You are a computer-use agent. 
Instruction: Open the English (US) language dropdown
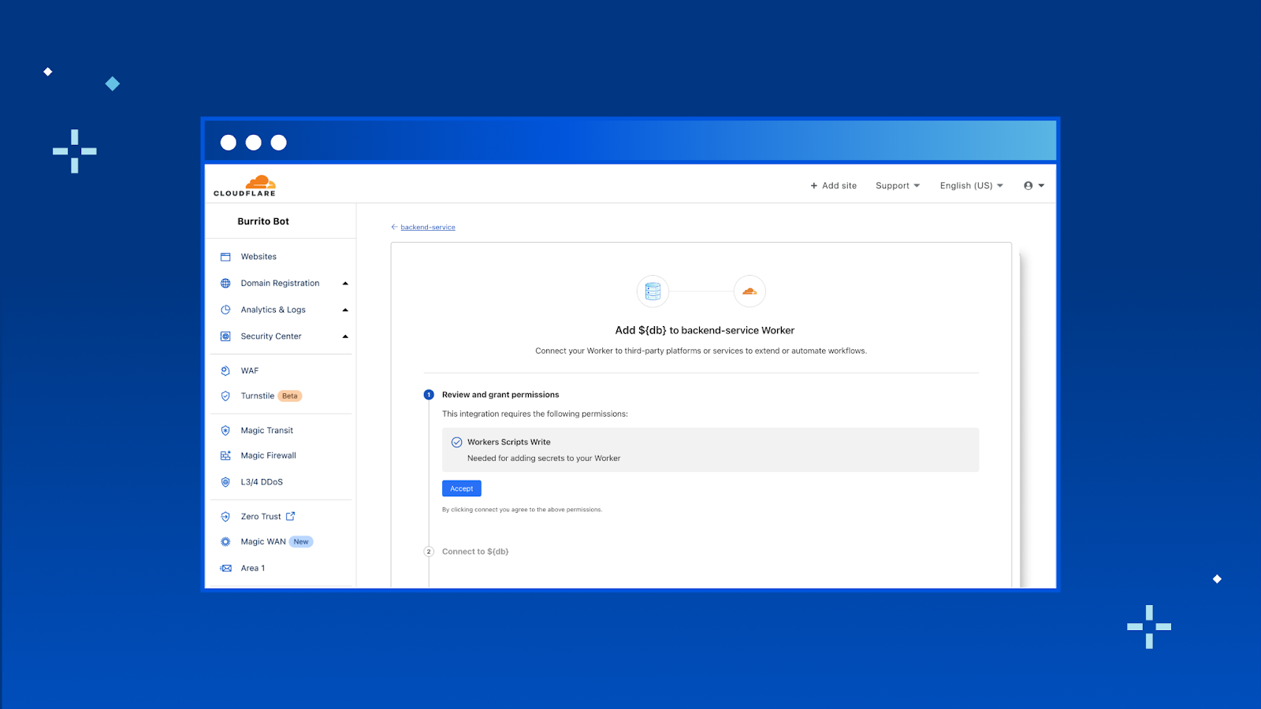971,186
